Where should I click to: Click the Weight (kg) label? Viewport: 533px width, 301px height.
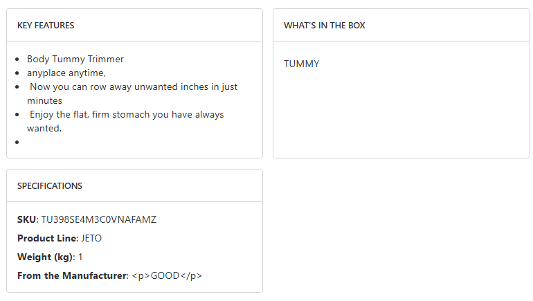(44, 257)
